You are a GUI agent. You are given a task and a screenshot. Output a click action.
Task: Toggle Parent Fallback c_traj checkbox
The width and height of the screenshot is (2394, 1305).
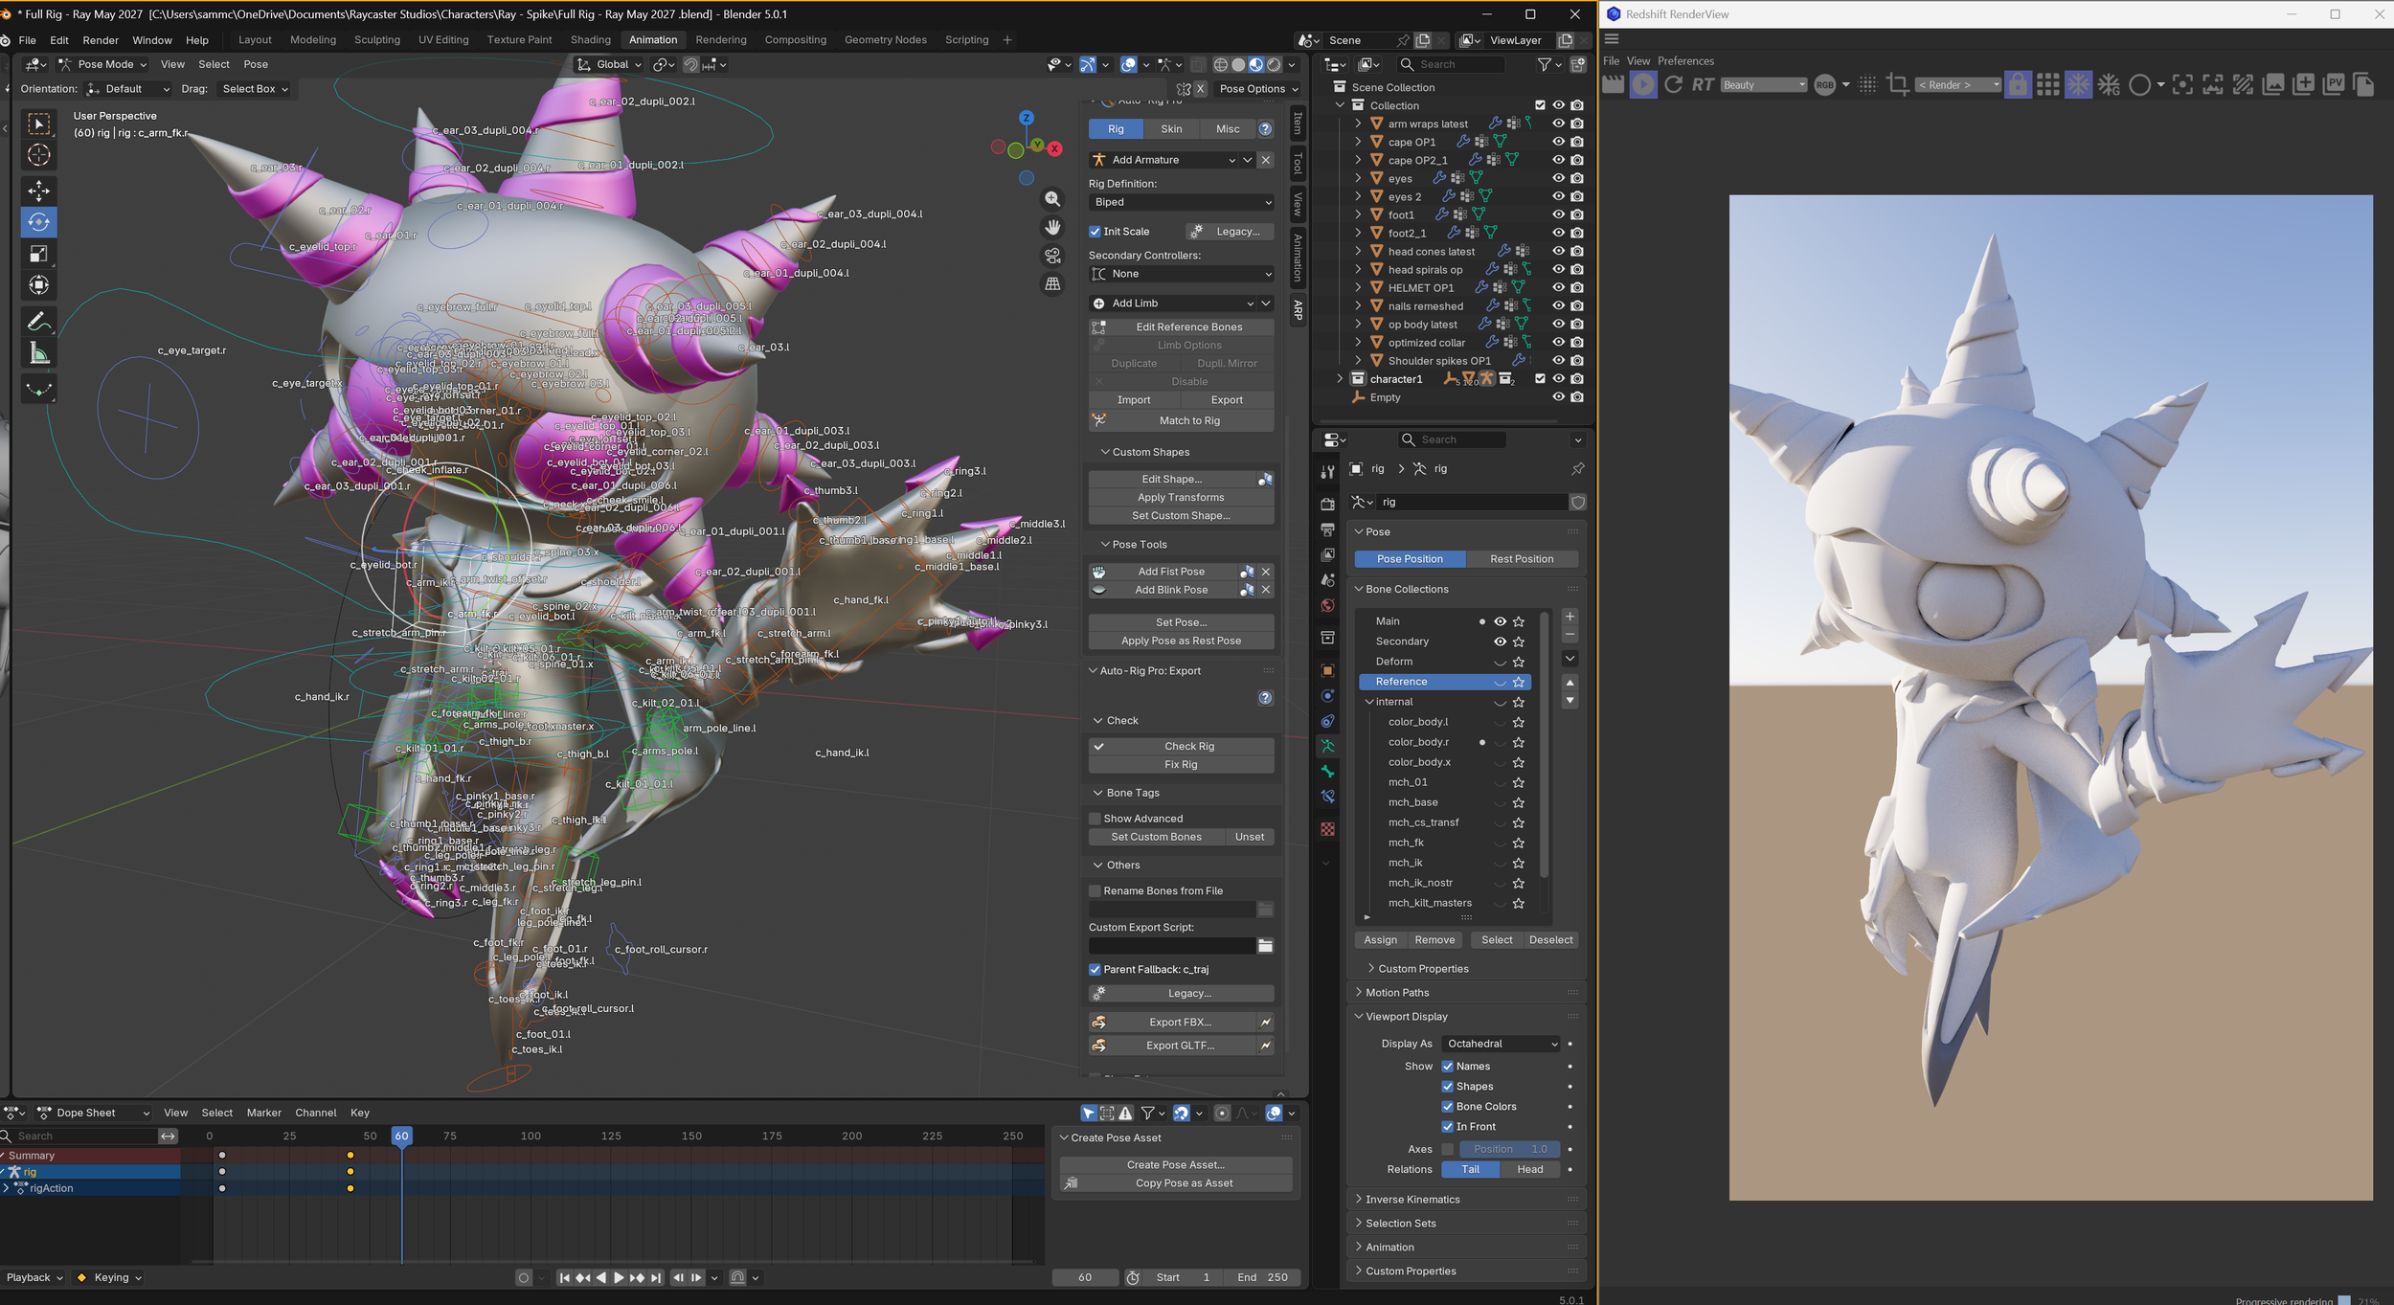click(x=1095, y=970)
